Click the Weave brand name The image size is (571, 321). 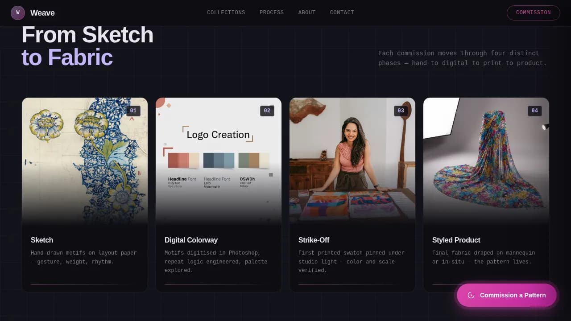click(x=42, y=13)
